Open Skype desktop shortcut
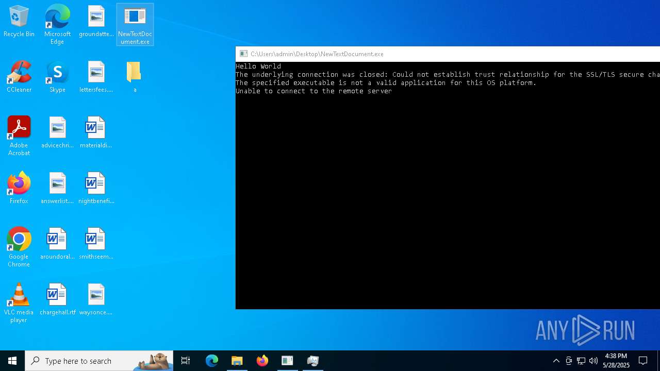 click(57, 77)
